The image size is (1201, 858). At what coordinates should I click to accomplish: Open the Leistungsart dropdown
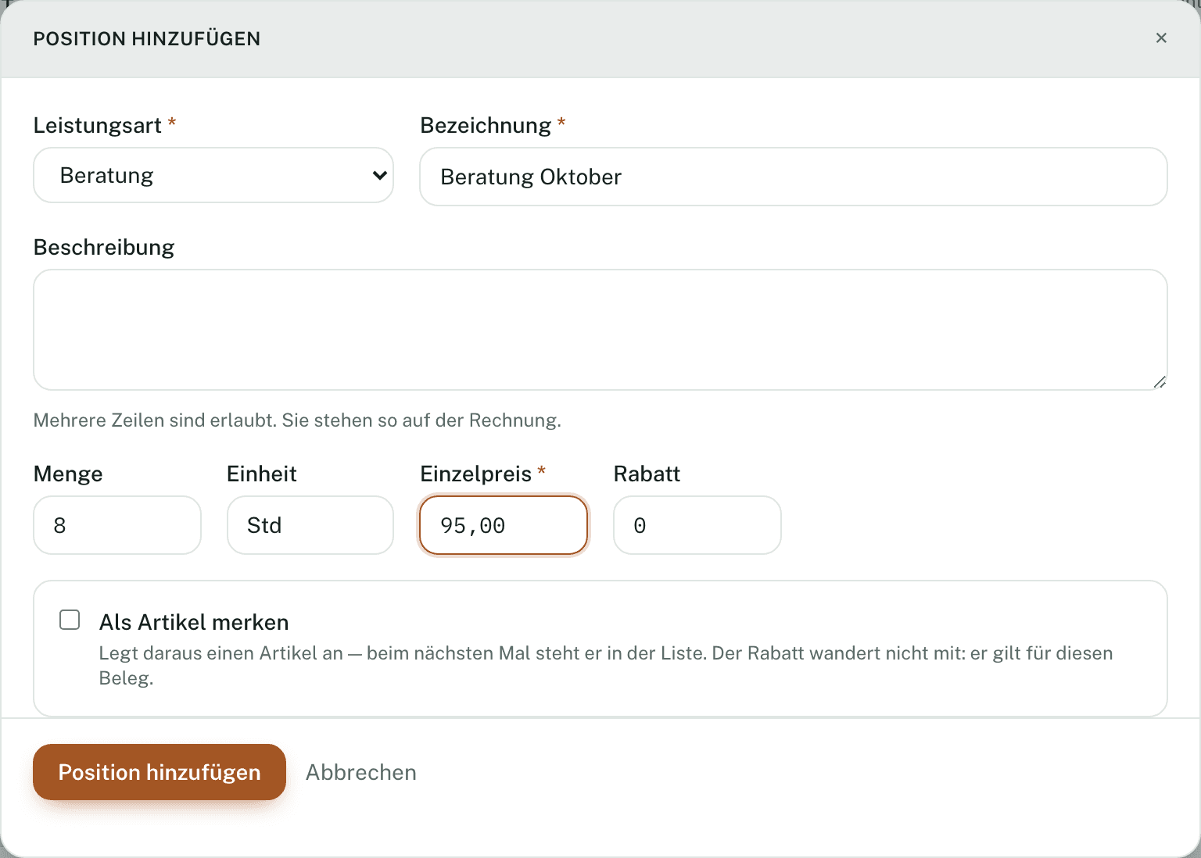click(x=213, y=175)
